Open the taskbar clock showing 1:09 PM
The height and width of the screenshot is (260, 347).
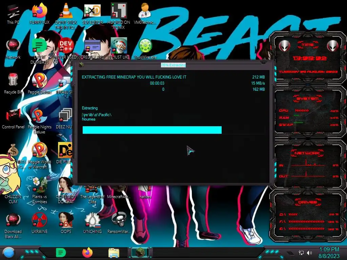coord(329,253)
